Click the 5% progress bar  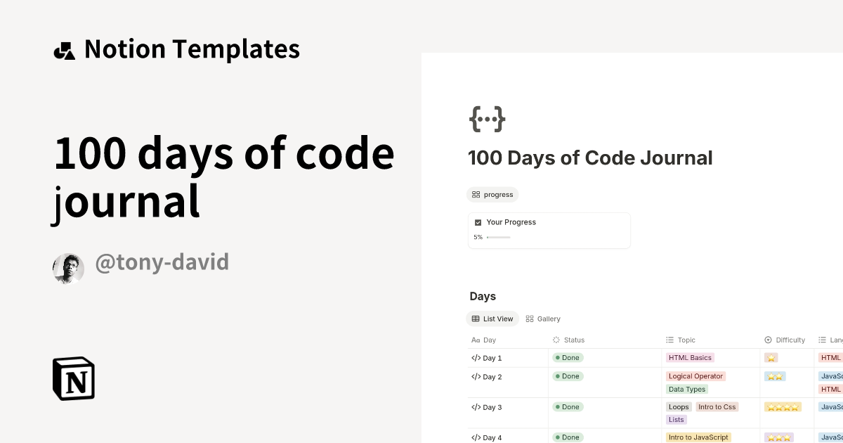coord(497,237)
